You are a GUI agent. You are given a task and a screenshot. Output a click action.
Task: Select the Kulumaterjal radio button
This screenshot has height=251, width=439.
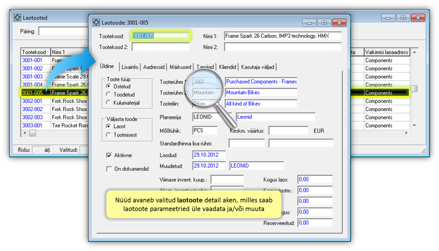(x=109, y=102)
